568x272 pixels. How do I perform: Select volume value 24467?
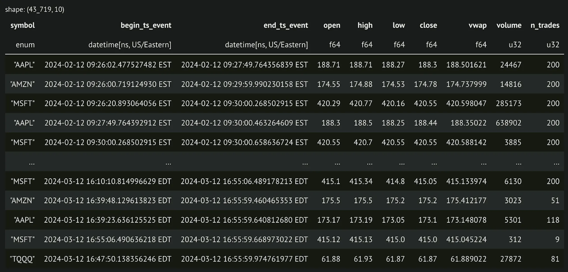click(511, 65)
